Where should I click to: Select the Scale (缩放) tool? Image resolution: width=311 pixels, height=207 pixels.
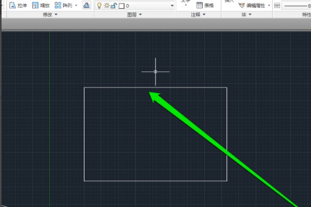[x=40, y=5]
